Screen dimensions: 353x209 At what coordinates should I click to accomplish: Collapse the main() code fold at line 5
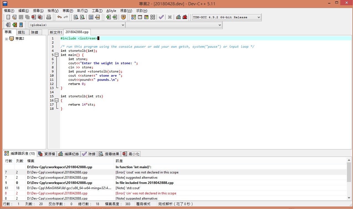coord(57,55)
